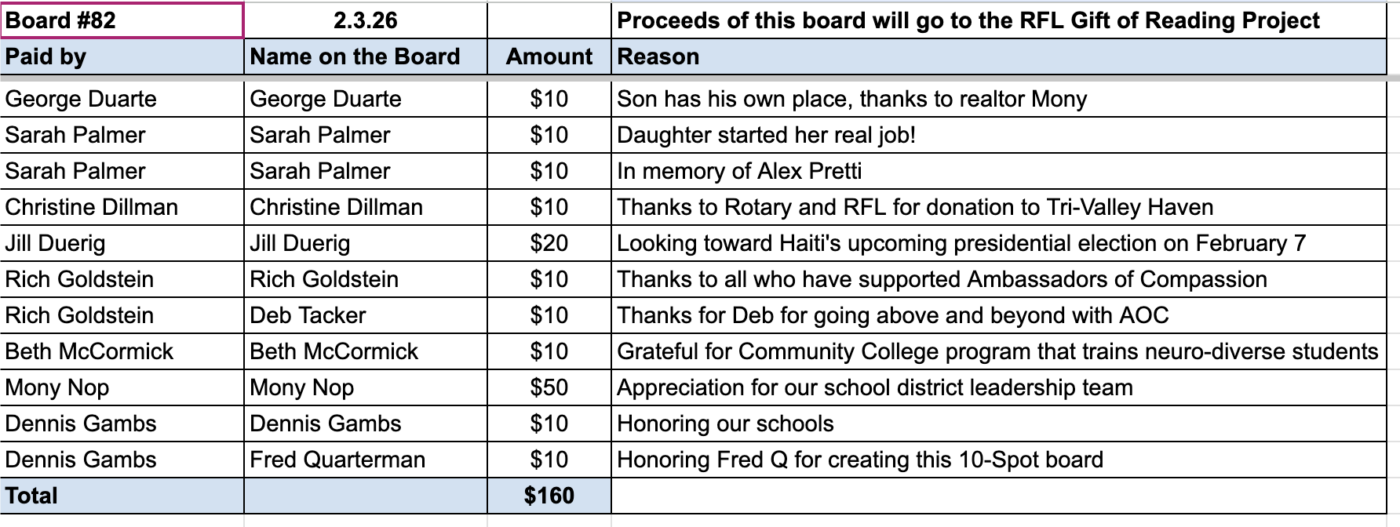Click the In memory of Alex Pretti cell
The image size is (1400, 527).
click(998, 171)
